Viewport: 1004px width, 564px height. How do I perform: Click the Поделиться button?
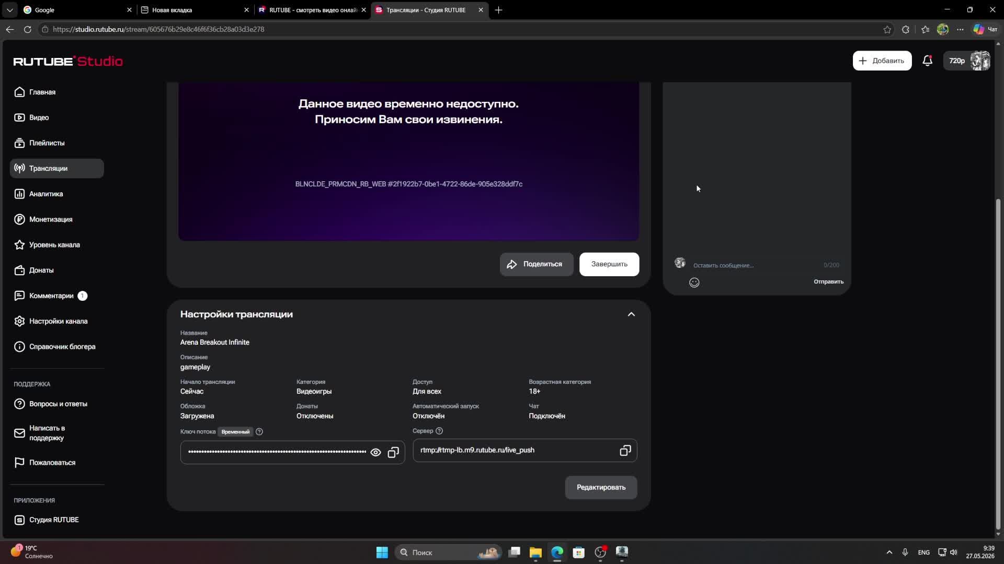pos(536,264)
